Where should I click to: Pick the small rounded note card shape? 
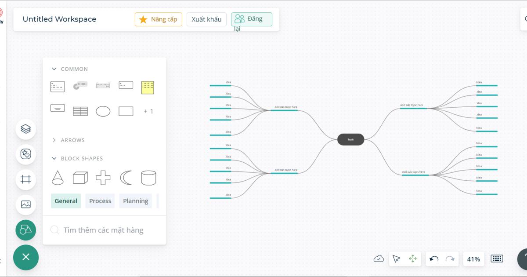126,85
